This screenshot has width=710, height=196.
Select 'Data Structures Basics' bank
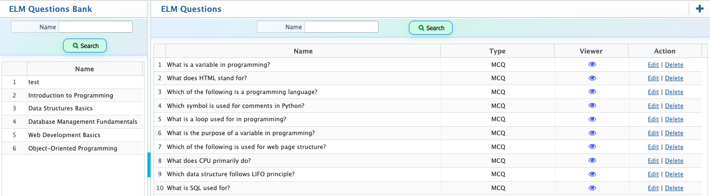click(73, 108)
